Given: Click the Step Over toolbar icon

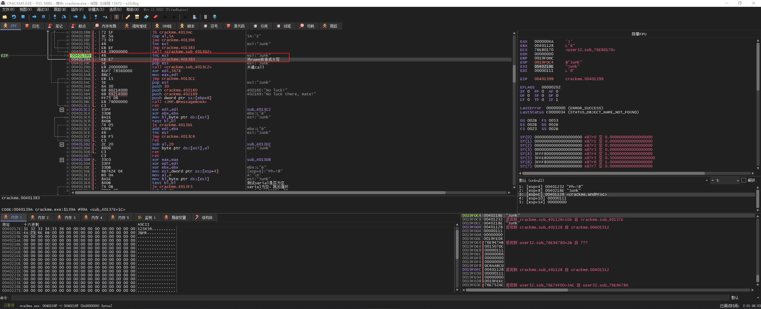Looking at the screenshot, I should point(64,17).
